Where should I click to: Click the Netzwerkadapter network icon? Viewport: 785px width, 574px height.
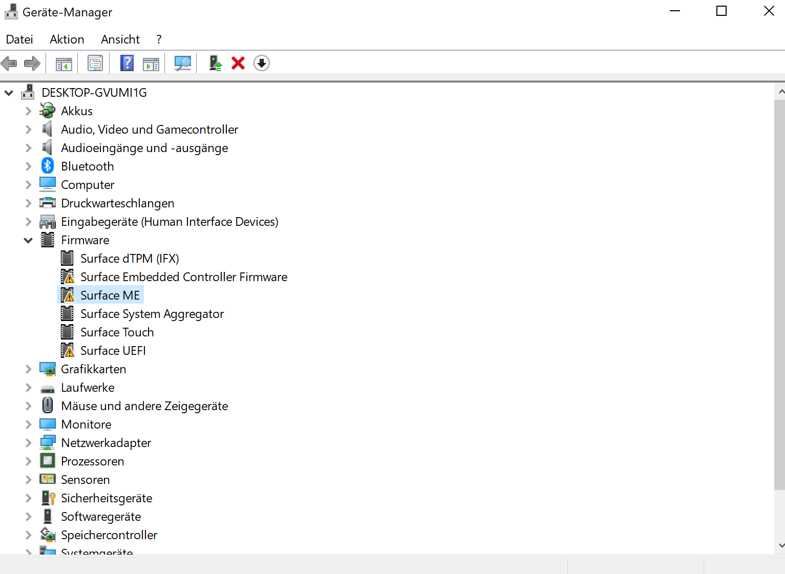pos(48,442)
